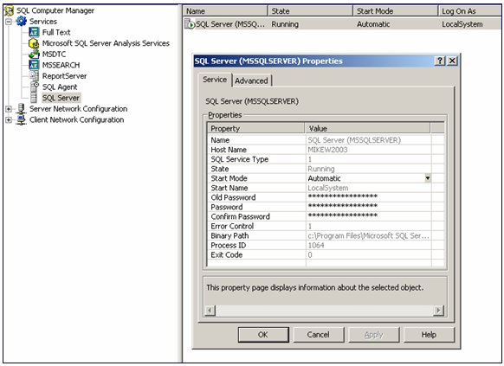Screen dimensions: 504x366
Task: Click the description scrollbar right arrow
Action: (x=438, y=310)
